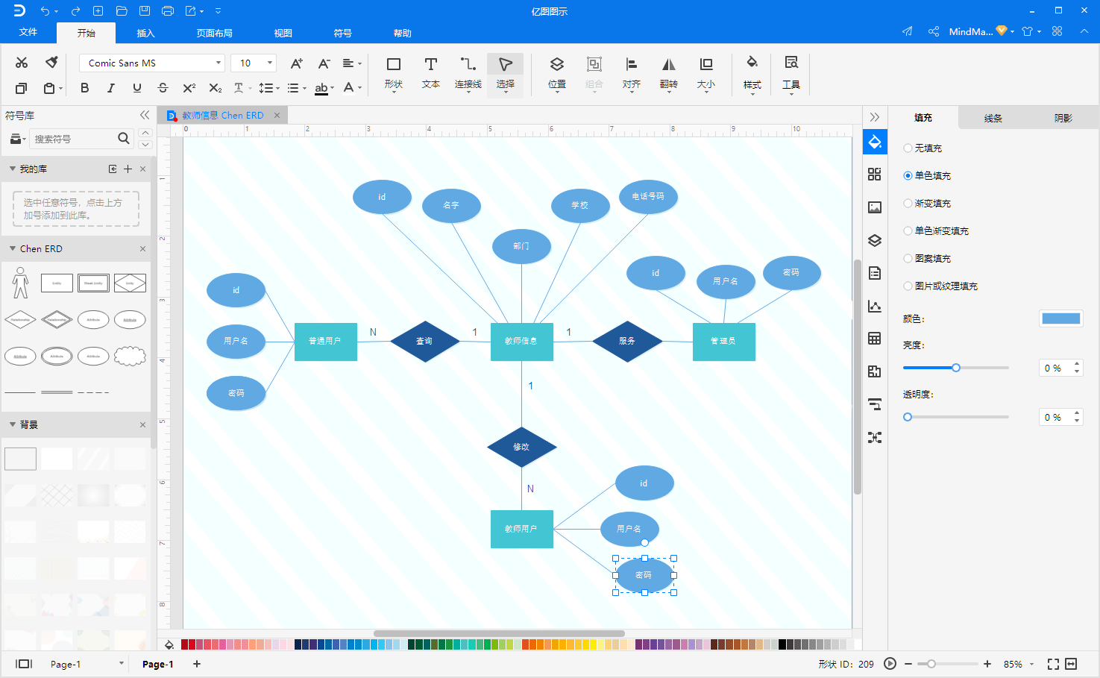Add a new page with plus button
The image size is (1100, 678).
pos(197,664)
